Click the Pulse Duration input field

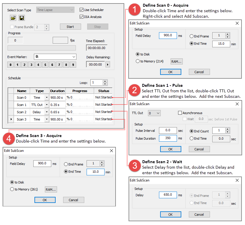click(x=168, y=138)
